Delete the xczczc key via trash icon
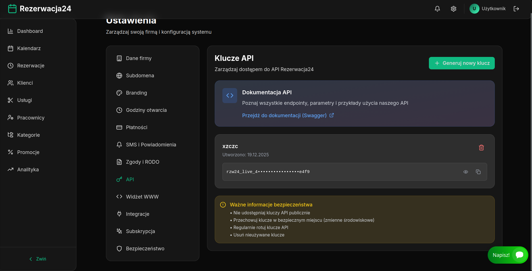Image resolution: width=532 pixels, height=271 pixels. coord(481,147)
